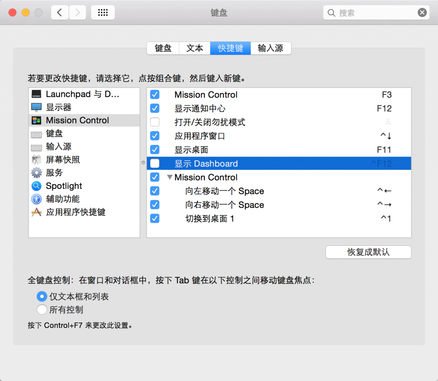Select the Spotlight category in sidebar

point(63,186)
